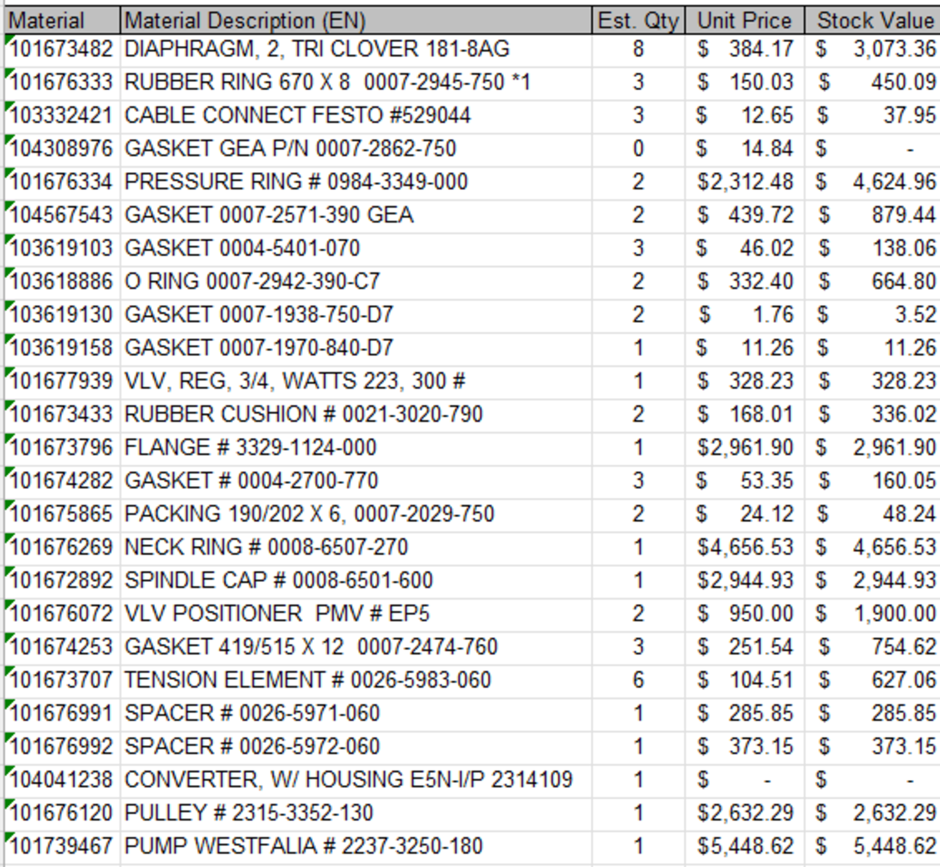Viewport: 940px width, 867px height.
Task: Select unit price 950.00 cell
Action: pyautogui.click(x=744, y=616)
